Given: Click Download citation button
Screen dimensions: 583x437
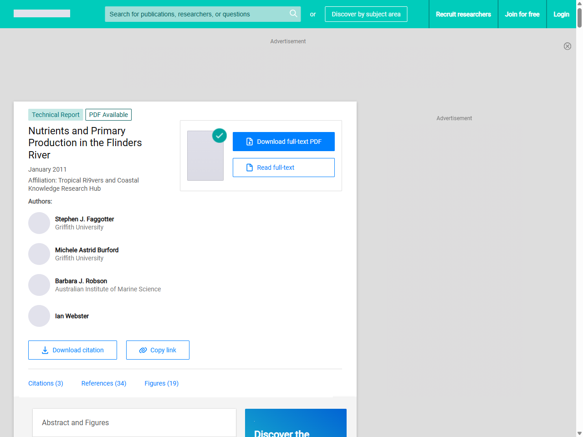Looking at the screenshot, I should pyautogui.click(x=72, y=350).
